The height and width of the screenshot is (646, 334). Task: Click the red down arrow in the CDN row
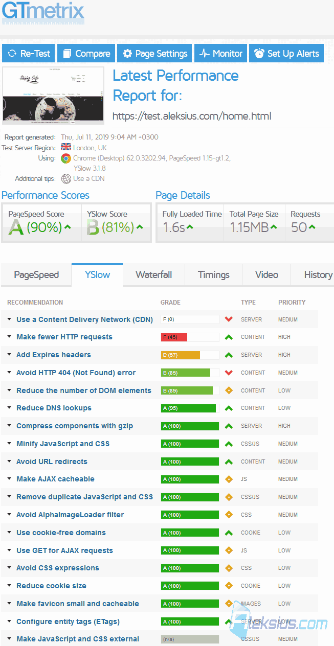click(229, 319)
